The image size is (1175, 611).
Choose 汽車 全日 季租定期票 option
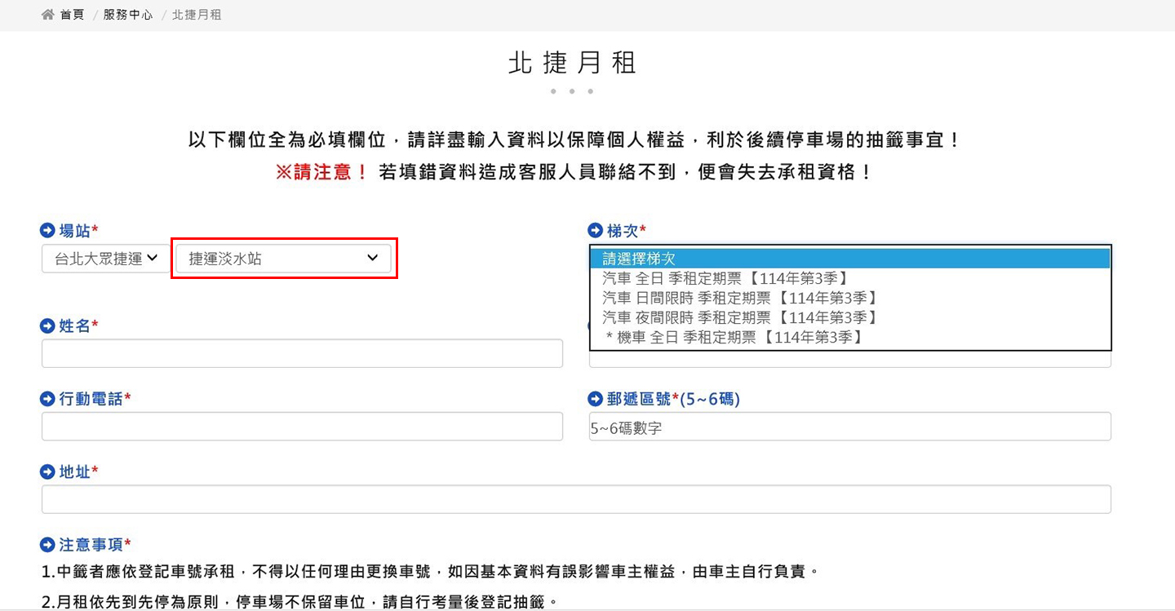click(850, 278)
